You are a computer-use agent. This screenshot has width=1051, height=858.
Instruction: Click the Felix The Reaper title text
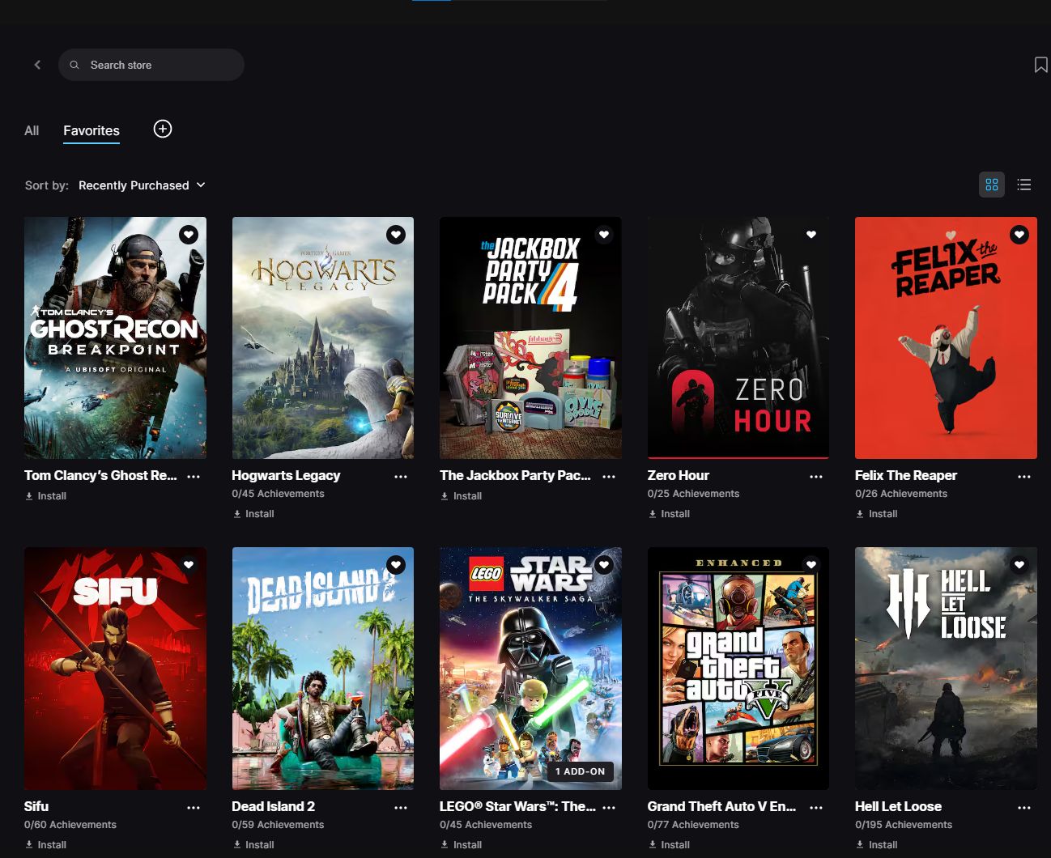pos(906,476)
